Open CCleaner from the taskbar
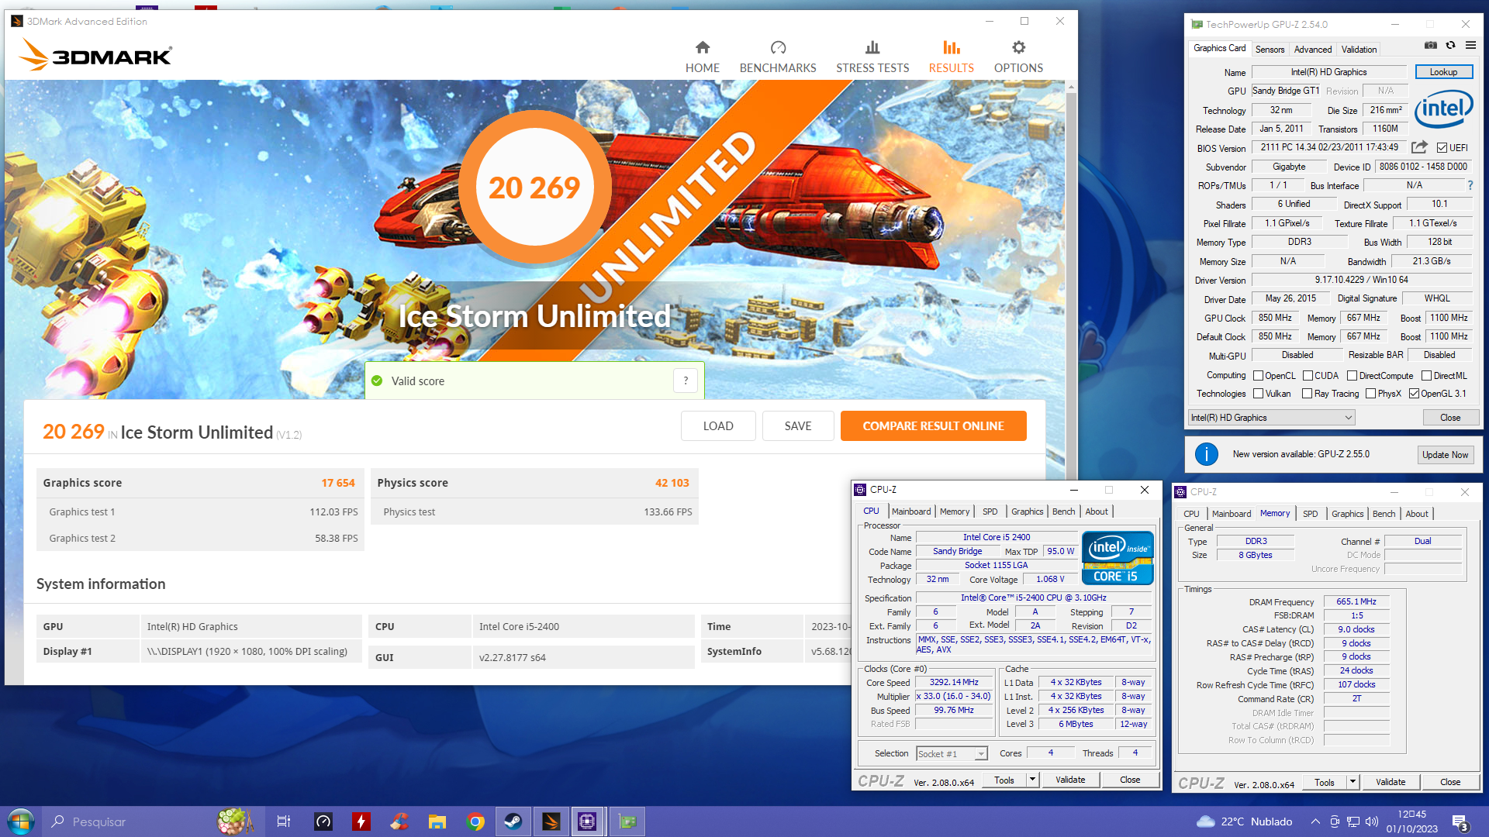The height and width of the screenshot is (837, 1489). coord(399,821)
